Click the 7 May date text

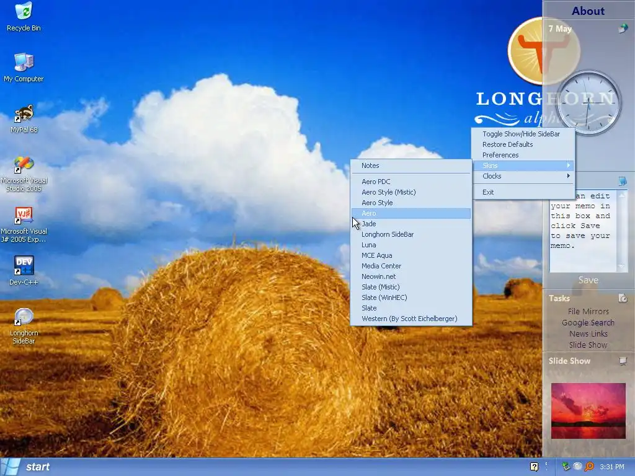[x=560, y=29]
